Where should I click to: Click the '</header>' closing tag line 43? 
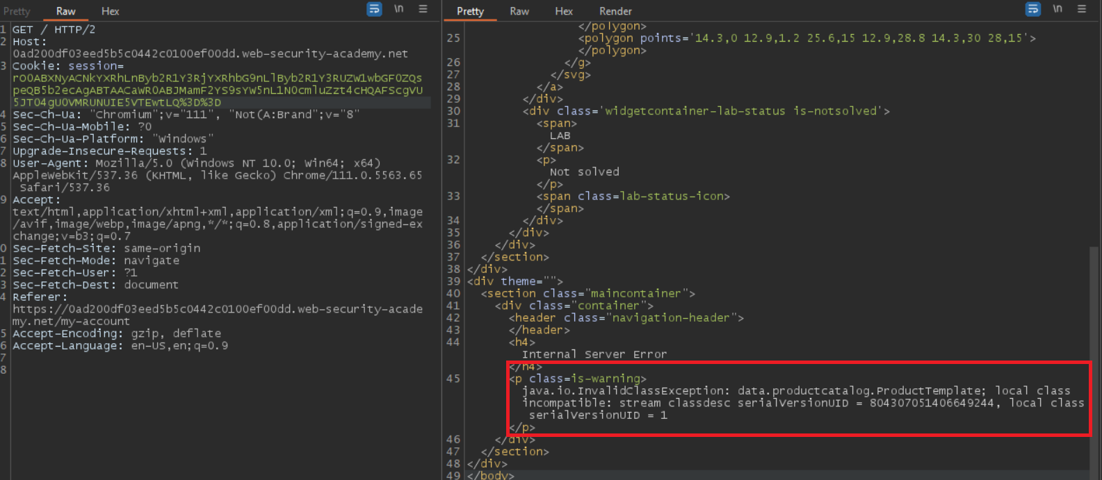tap(539, 330)
